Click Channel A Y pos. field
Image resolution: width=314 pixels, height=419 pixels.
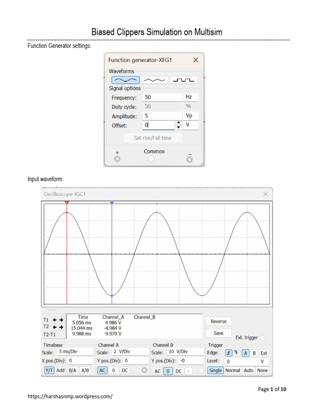pyautogui.click(x=136, y=361)
